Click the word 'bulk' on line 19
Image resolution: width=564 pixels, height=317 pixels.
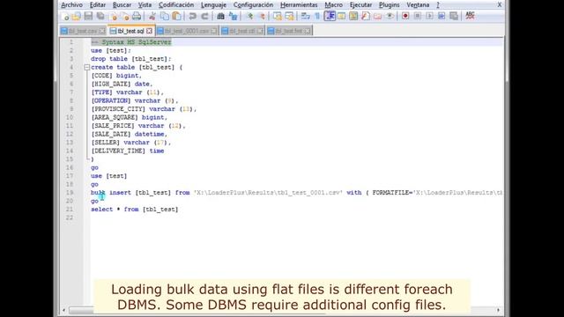click(x=98, y=193)
